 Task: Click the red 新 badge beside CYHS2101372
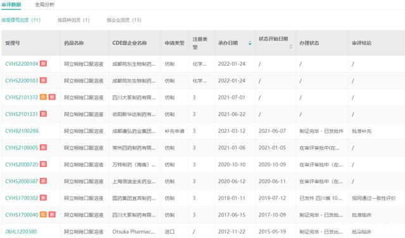click(52, 97)
